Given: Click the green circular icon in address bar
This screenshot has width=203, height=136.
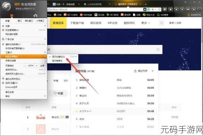Looking at the screenshot, I should click(149, 9).
